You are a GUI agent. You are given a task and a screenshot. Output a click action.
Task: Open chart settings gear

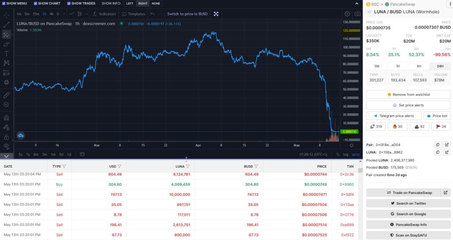click(347, 14)
